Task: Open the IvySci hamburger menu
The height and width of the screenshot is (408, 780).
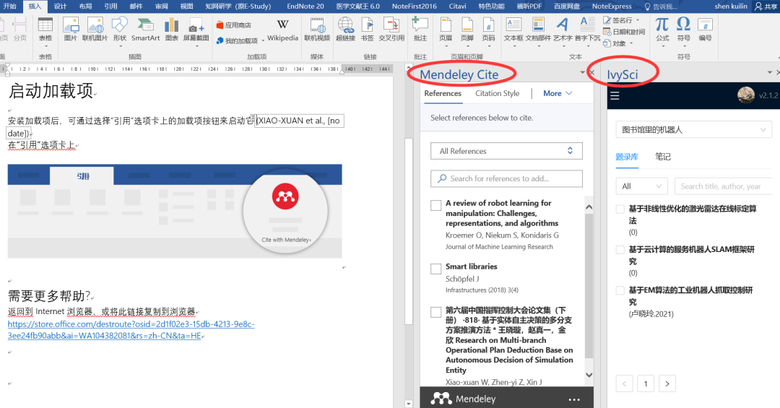Action: (x=615, y=95)
